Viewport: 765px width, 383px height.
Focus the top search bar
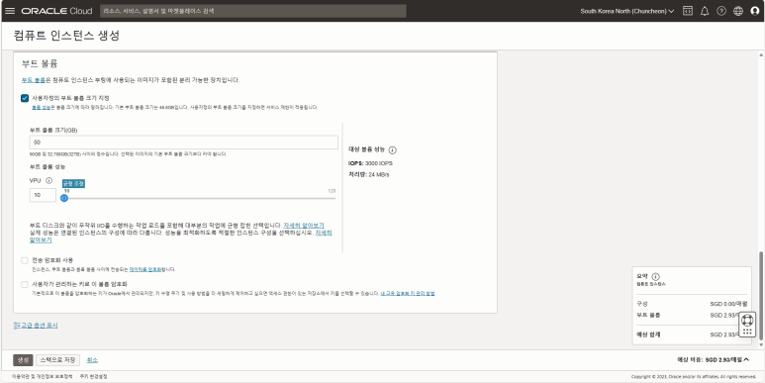point(253,11)
